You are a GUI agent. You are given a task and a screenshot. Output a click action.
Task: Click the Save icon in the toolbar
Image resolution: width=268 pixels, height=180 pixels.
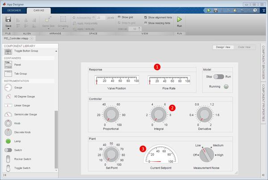pyautogui.click(x=8, y=19)
